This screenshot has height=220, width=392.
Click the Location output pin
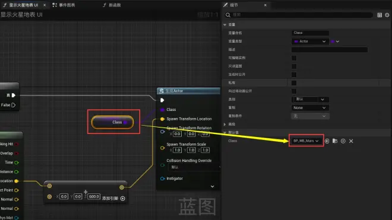point(17,181)
